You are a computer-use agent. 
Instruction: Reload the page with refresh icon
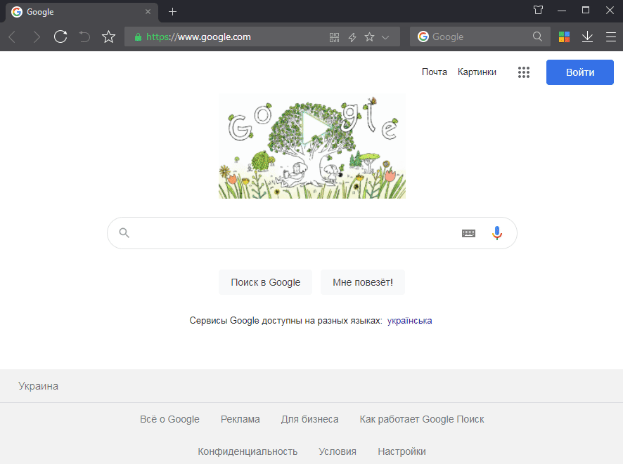(60, 37)
